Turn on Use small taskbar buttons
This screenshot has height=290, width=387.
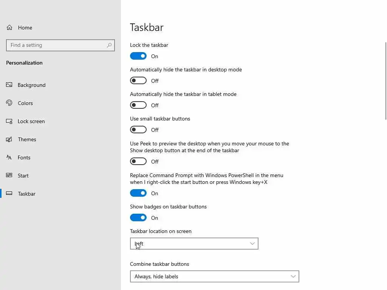pos(138,130)
